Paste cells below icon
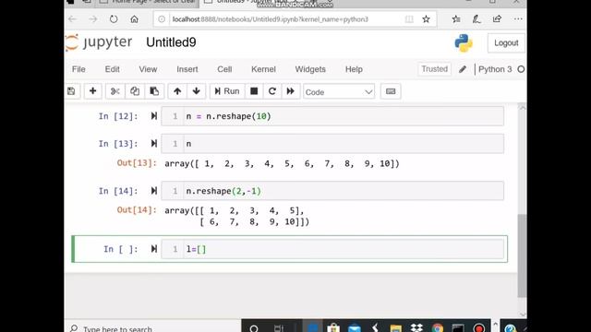 pos(154,91)
